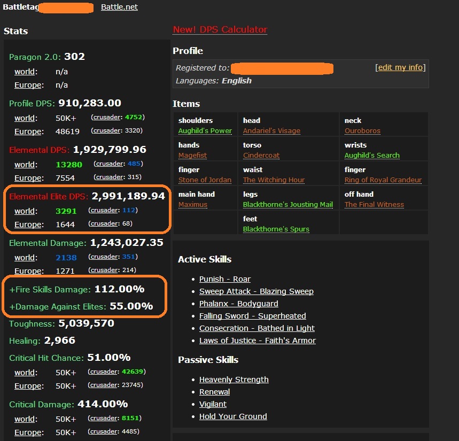Open Ring of Royal Grandeur link
The width and height of the screenshot is (459, 441).
[x=383, y=180]
